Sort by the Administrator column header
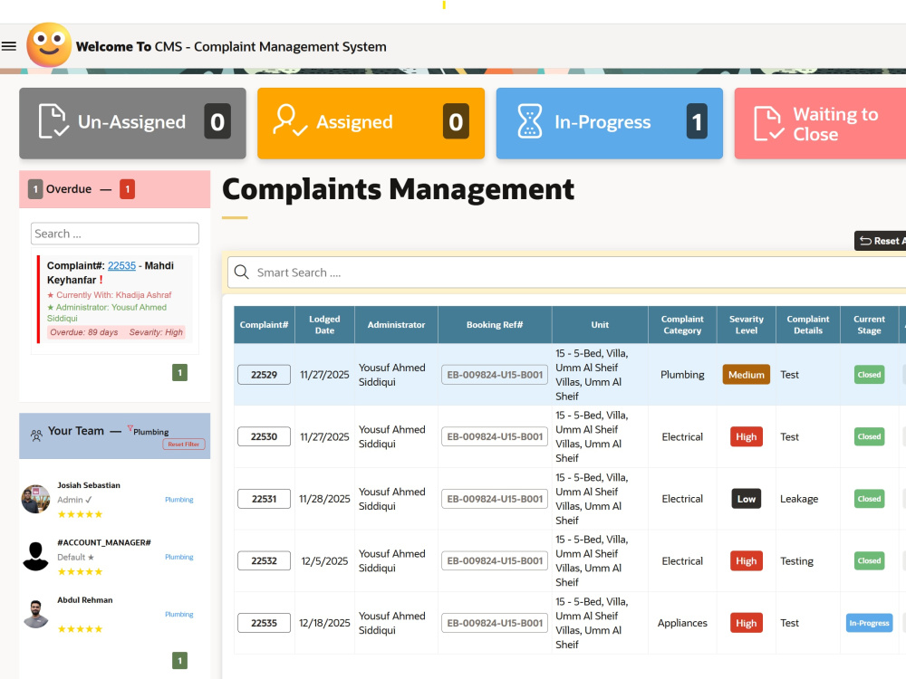The height and width of the screenshot is (679, 906). click(397, 324)
